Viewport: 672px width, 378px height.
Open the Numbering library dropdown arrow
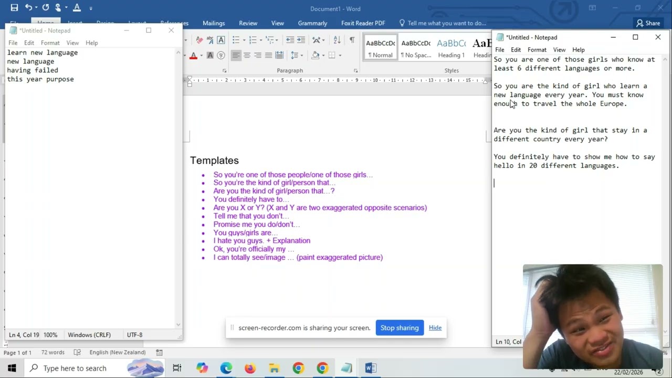pos(260,40)
